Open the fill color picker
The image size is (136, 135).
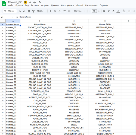[x=124, y=11]
